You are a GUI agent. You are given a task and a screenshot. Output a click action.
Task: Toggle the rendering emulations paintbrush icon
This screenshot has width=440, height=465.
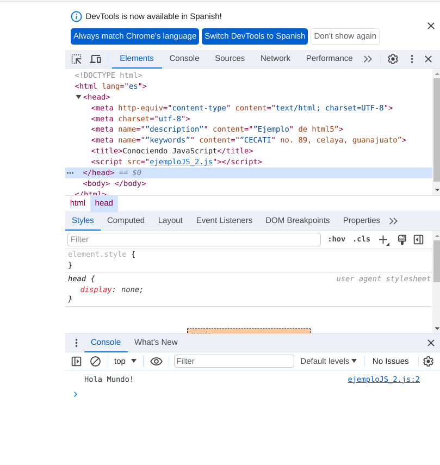pyautogui.click(x=402, y=239)
